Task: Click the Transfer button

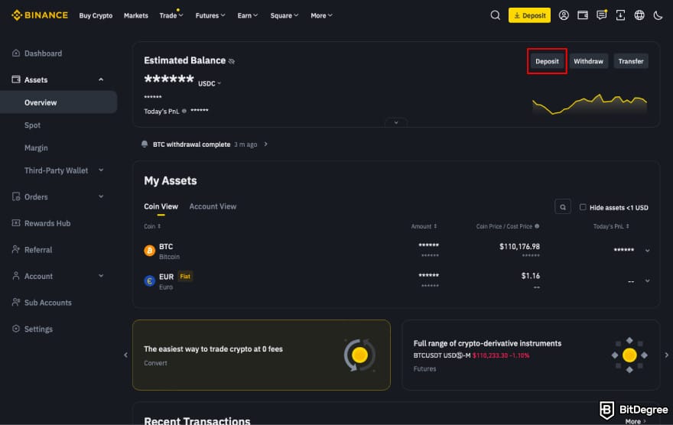Action: pyautogui.click(x=630, y=61)
